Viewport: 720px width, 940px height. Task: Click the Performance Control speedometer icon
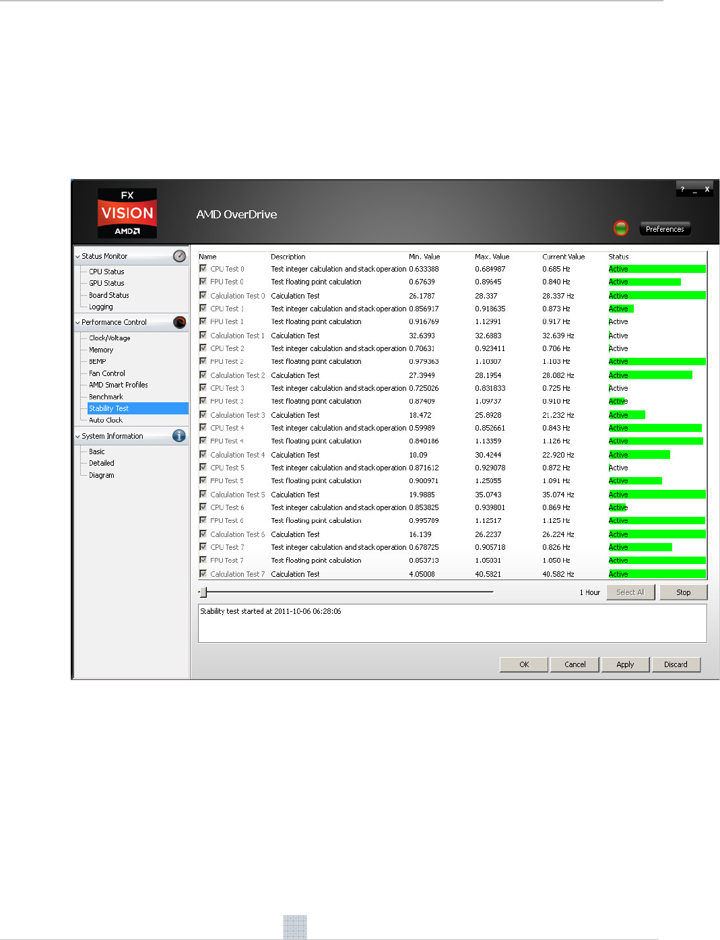179,322
